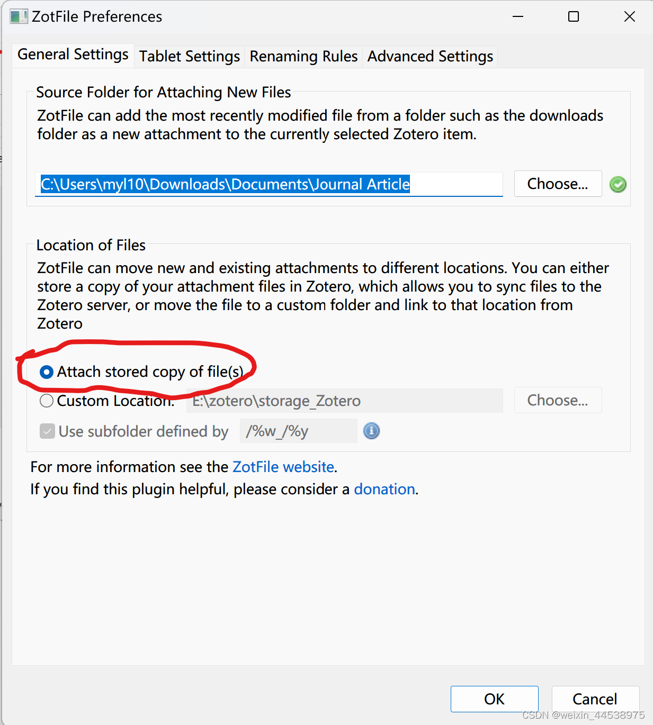
Task: Select the Custom Location radio button
Action: pyautogui.click(x=47, y=401)
